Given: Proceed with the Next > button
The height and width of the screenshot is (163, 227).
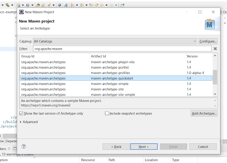Looking at the screenshot, I should 144,147.
